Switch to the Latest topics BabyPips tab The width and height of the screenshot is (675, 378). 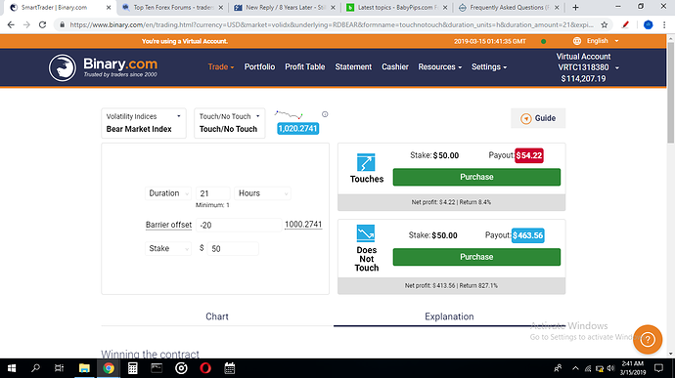[396, 7]
